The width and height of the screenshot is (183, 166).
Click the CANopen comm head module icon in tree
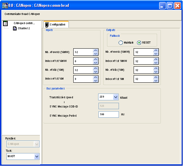click(5, 23)
